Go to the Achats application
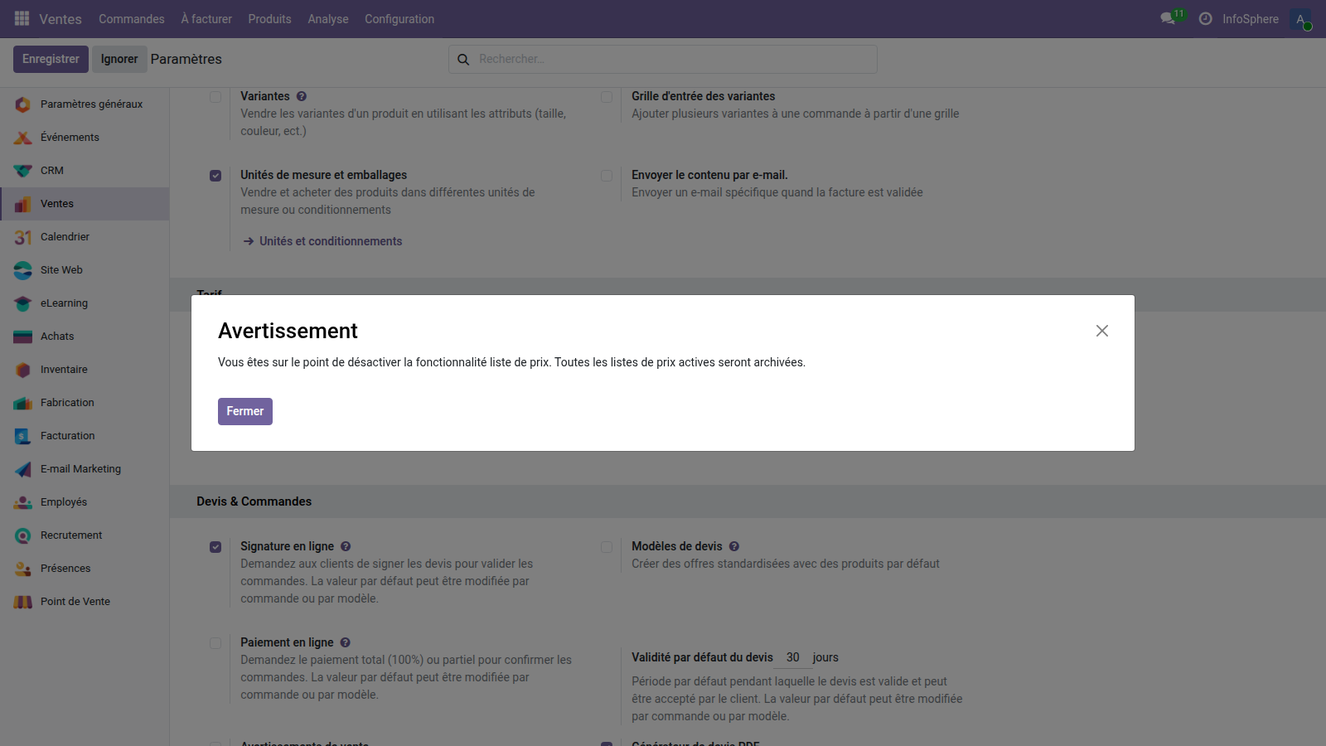The width and height of the screenshot is (1326, 746). (56, 336)
